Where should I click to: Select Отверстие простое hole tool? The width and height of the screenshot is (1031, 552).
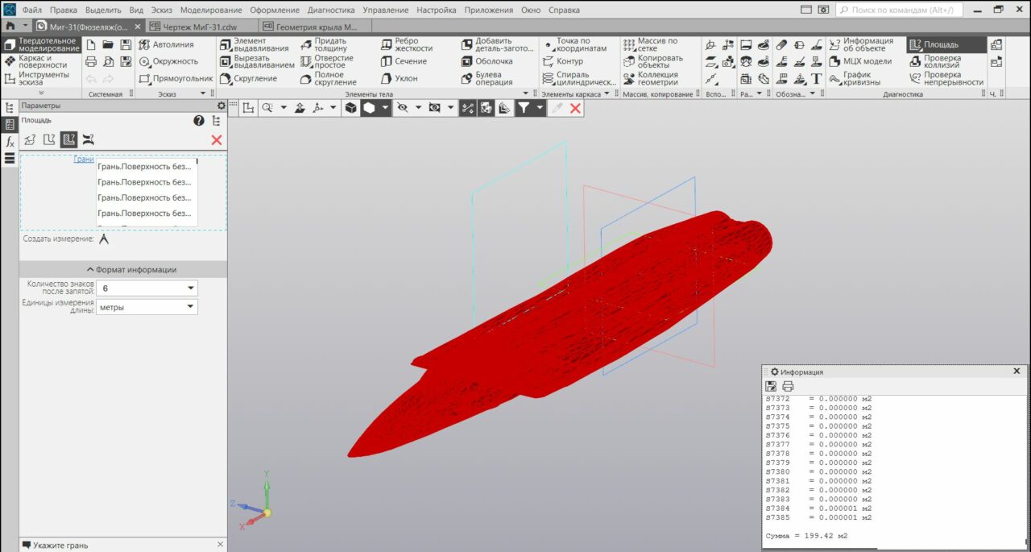(x=326, y=61)
